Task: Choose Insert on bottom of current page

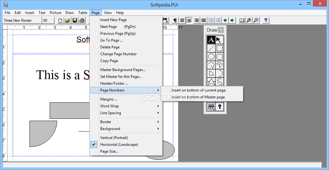Action: tap(199, 90)
